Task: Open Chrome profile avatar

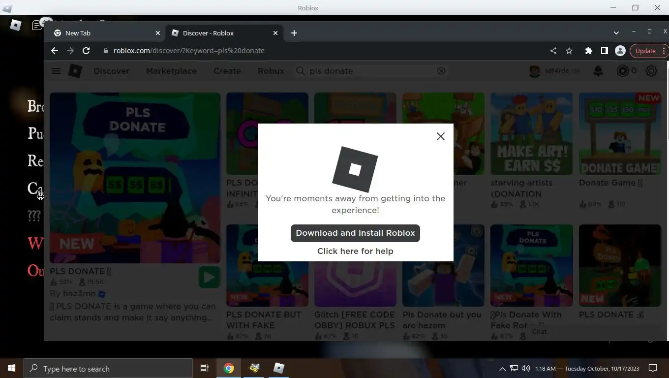Action: [620, 51]
